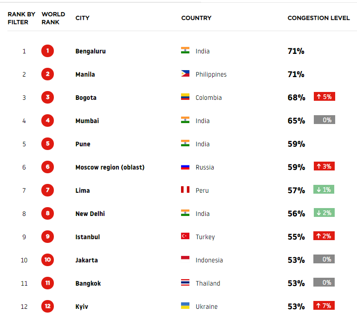Click the City column header
Screen dimensions: 357x320
coord(83,18)
